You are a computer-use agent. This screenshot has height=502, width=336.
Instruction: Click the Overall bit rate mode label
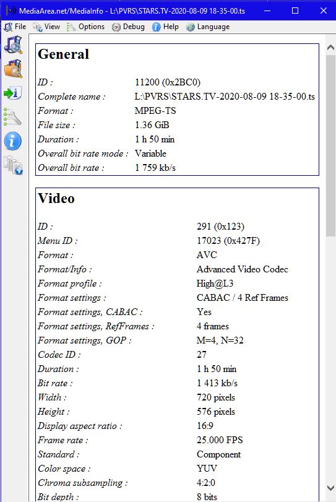(83, 154)
